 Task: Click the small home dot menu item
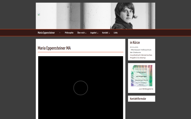(60, 33)
